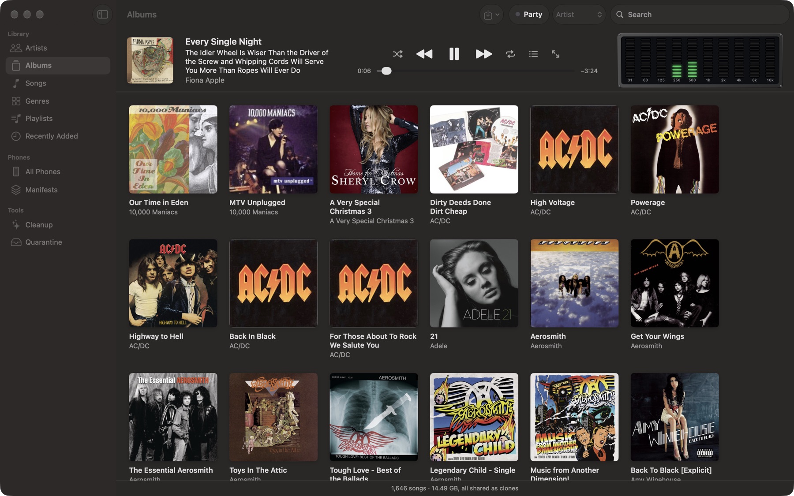
Task: Open the Toys In The Attic cover
Action: 273,417
